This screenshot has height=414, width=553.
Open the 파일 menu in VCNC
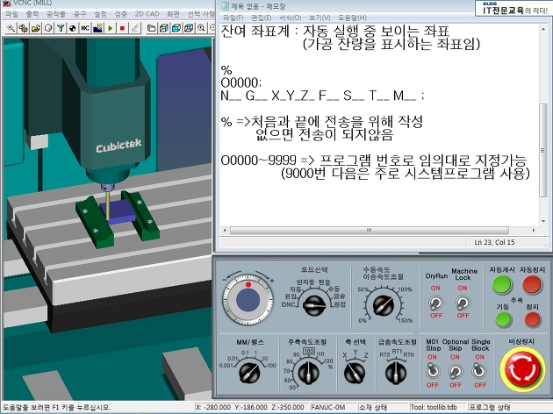point(11,14)
